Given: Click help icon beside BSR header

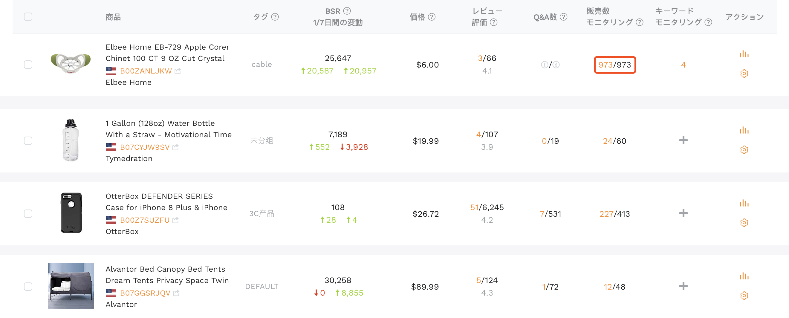Looking at the screenshot, I should click(x=347, y=11).
